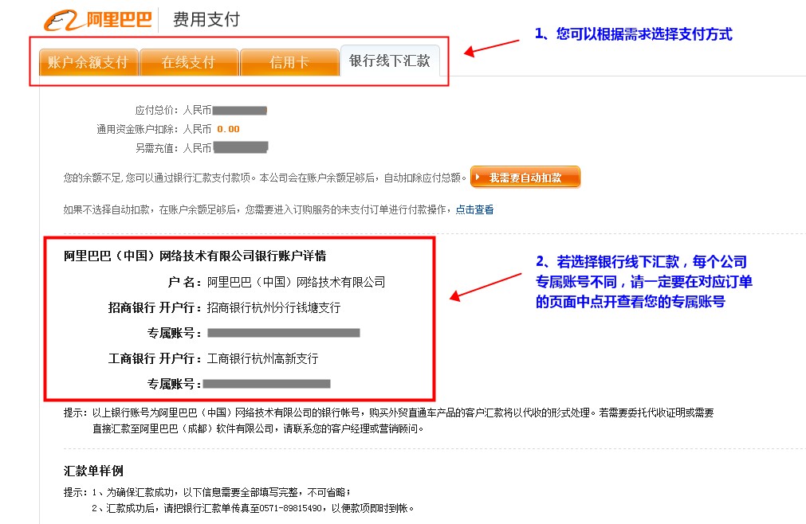This screenshot has height=524, width=806.
Task: Select the 信用卡 payment tab
Action: (289, 62)
